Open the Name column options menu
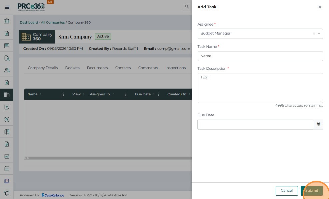The width and height of the screenshot is (329, 199). (63, 94)
